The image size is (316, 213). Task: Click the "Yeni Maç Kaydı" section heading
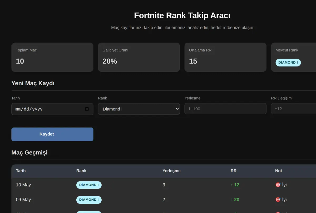[x=33, y=83]
